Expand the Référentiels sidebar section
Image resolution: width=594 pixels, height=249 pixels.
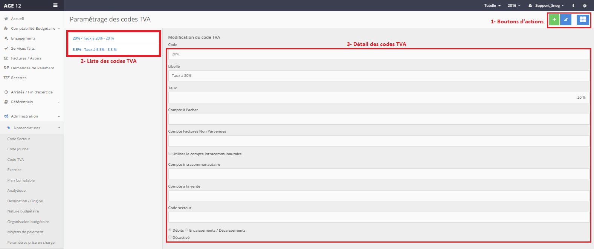22,102
